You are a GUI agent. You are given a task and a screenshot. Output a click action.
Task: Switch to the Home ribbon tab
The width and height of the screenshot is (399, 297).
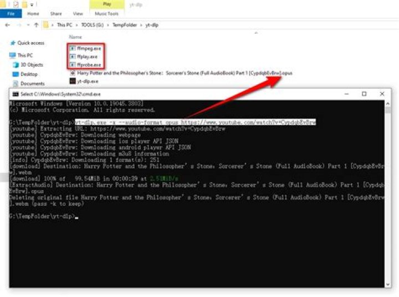tap(33, 13)
